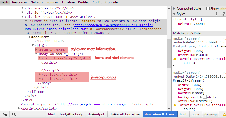
Task: Toggle the Show inherited checkbox
Action: tap(208, 9)
